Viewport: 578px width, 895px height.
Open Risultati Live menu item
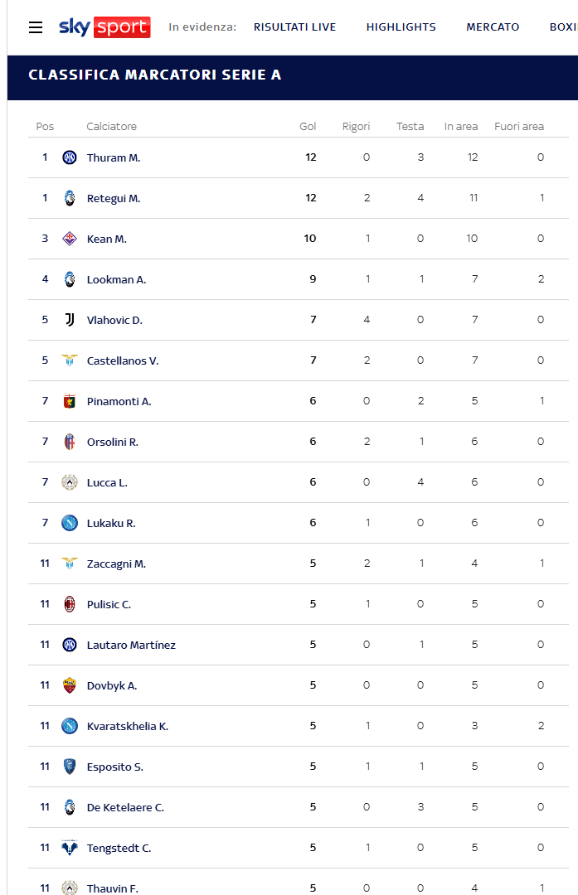[294, 27]
